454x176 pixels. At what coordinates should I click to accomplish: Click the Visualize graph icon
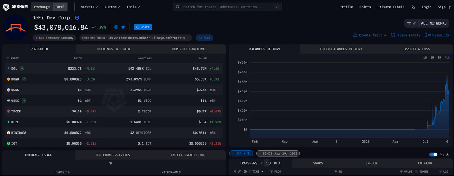point(428,35)
